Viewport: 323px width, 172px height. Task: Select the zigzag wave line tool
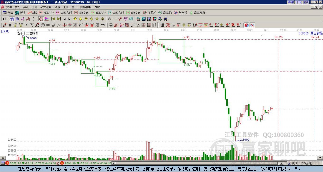pyautogui.click(x=138, y=25)
